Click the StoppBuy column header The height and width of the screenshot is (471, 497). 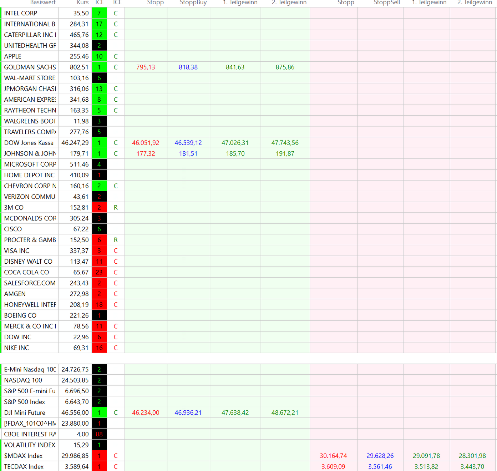tap(193, 2)
